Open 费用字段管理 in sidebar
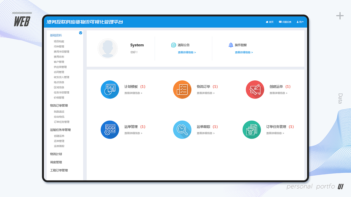 61,52
